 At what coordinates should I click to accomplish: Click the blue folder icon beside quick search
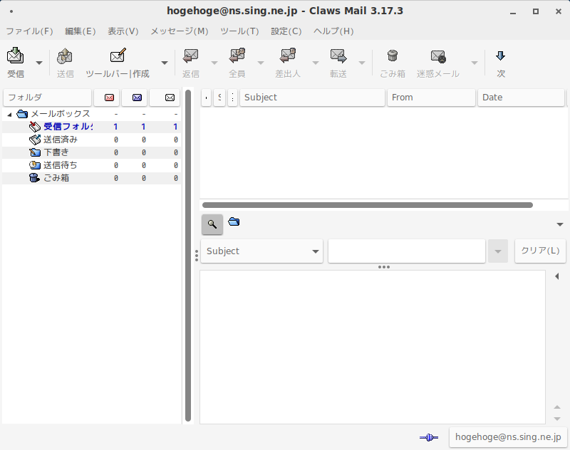pyautogui.click(x=234, y=221)
